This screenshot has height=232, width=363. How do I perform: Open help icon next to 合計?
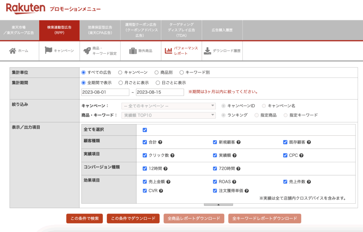click(160, 142)
